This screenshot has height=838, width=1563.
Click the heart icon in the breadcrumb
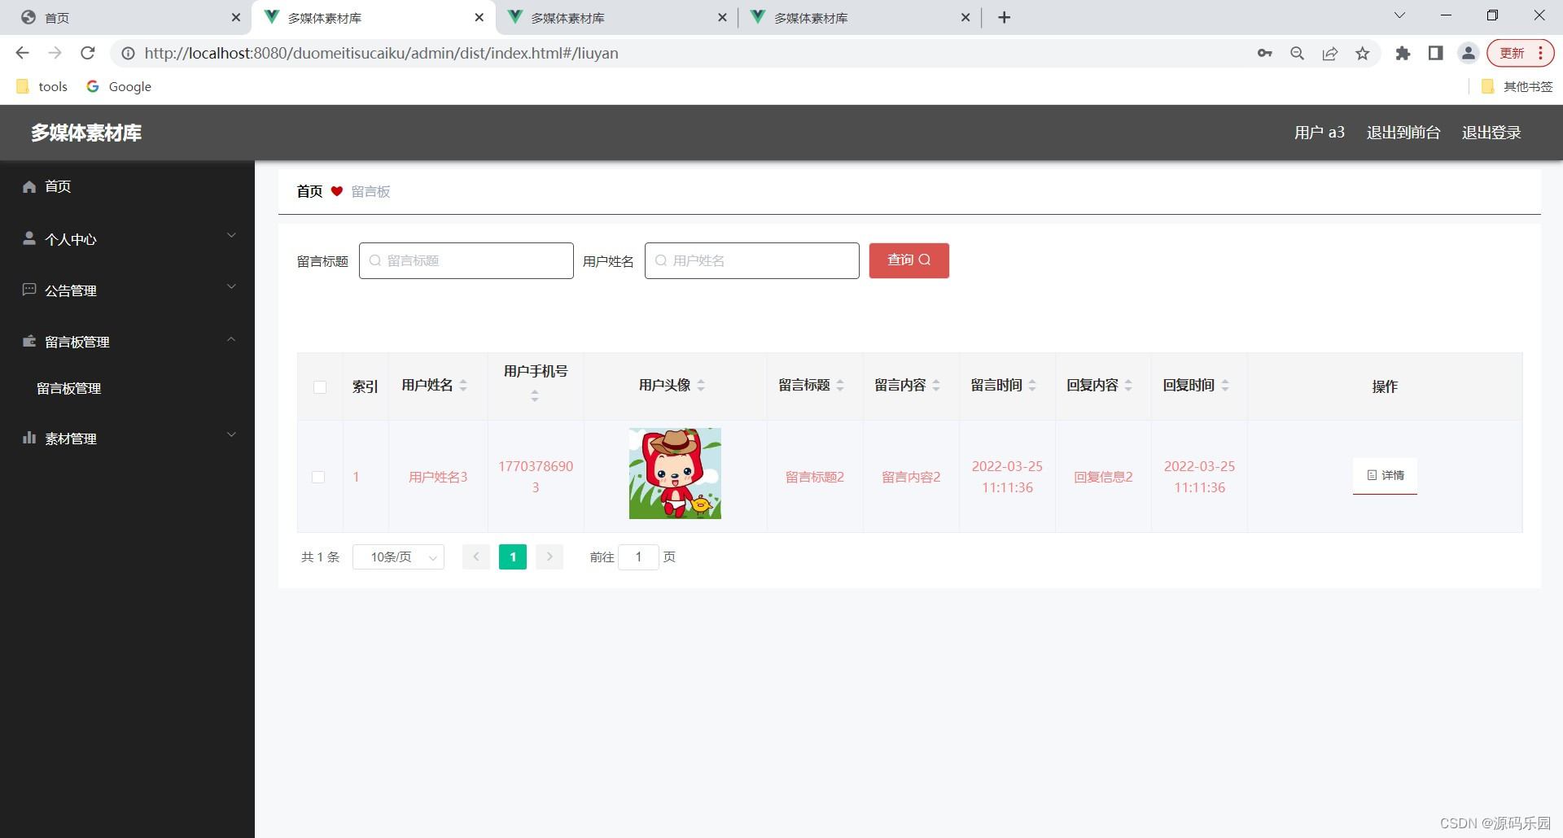tap(338, 191)
